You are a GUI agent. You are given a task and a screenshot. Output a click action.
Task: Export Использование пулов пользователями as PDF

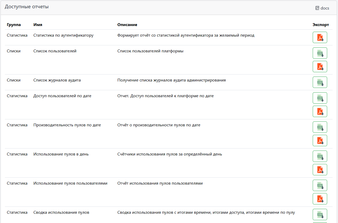(320, 199)
